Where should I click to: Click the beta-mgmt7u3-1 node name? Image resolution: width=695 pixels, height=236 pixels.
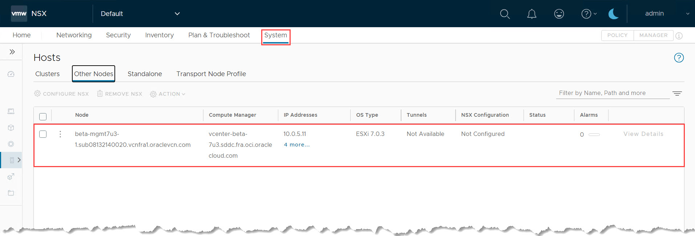point(133,139)
